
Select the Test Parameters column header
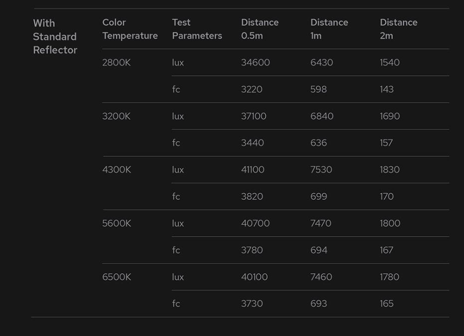coord(197,29)
